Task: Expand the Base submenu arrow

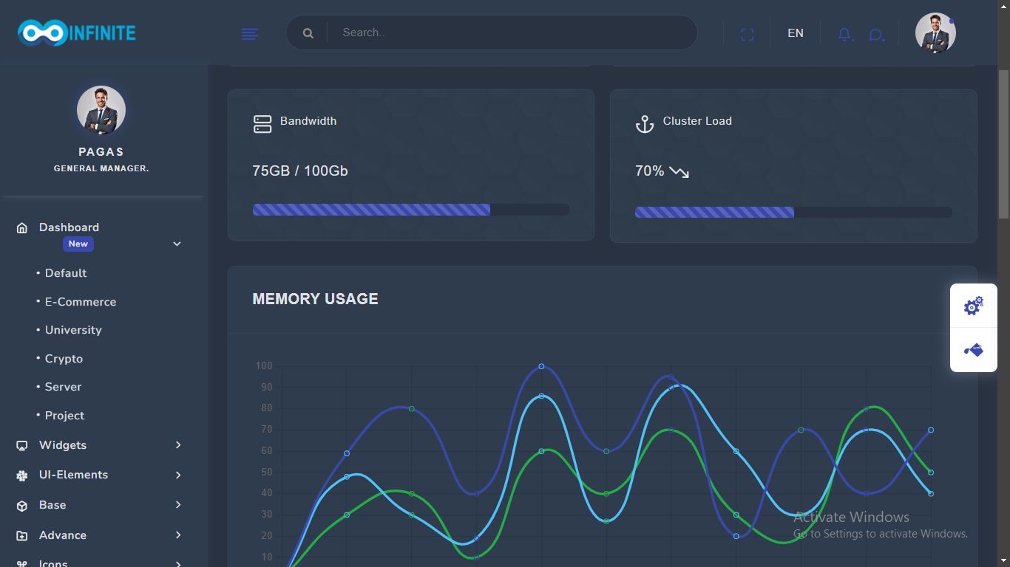Action: [178, 505]
